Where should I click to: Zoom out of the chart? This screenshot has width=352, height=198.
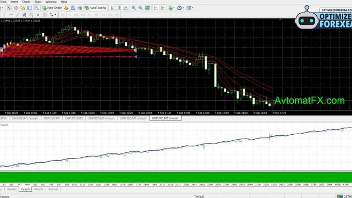pos(141,8)
